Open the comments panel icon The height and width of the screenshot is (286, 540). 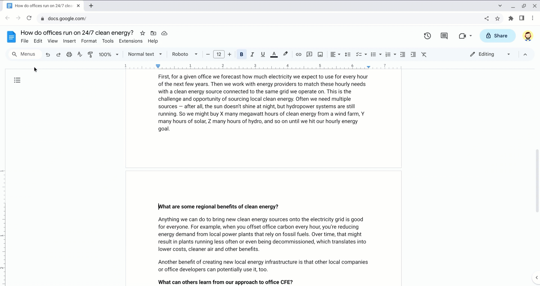click(x=444, y=36)
